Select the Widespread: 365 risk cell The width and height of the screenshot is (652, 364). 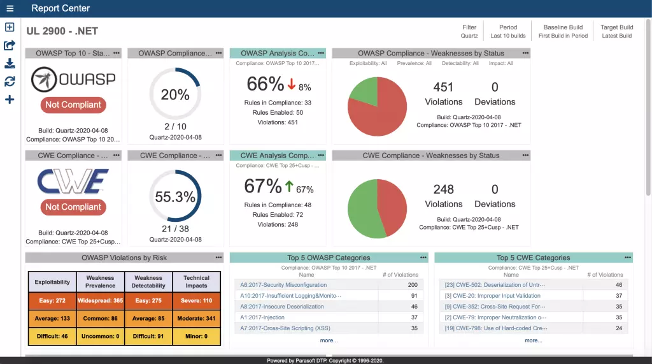click(100, 300)
